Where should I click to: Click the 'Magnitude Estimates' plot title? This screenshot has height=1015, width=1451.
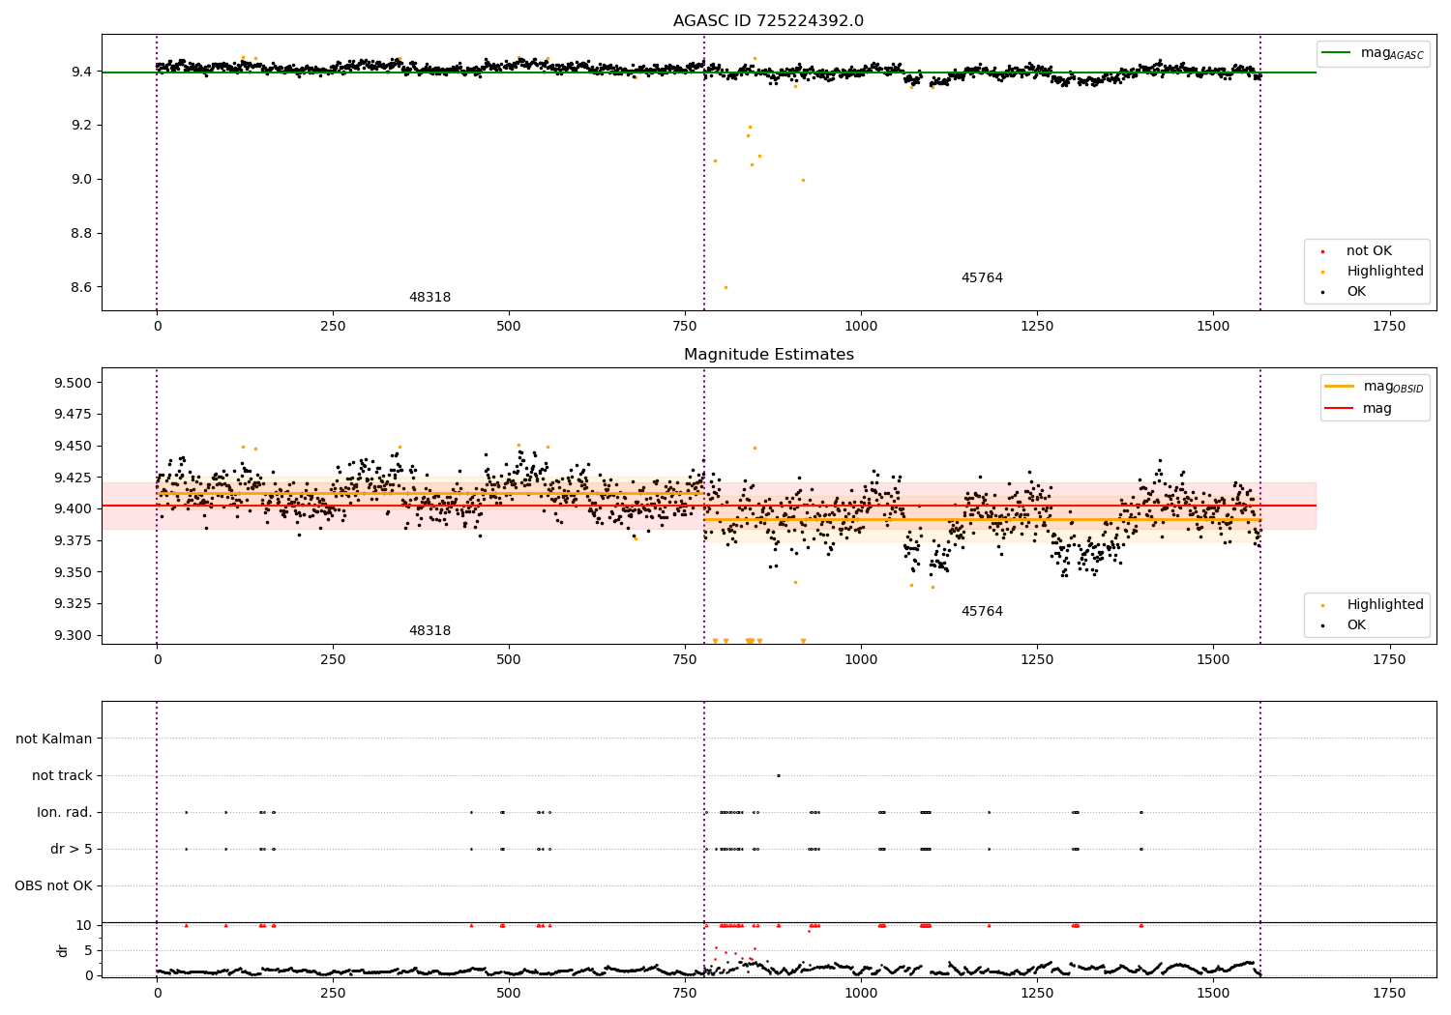tap(768, 355)
